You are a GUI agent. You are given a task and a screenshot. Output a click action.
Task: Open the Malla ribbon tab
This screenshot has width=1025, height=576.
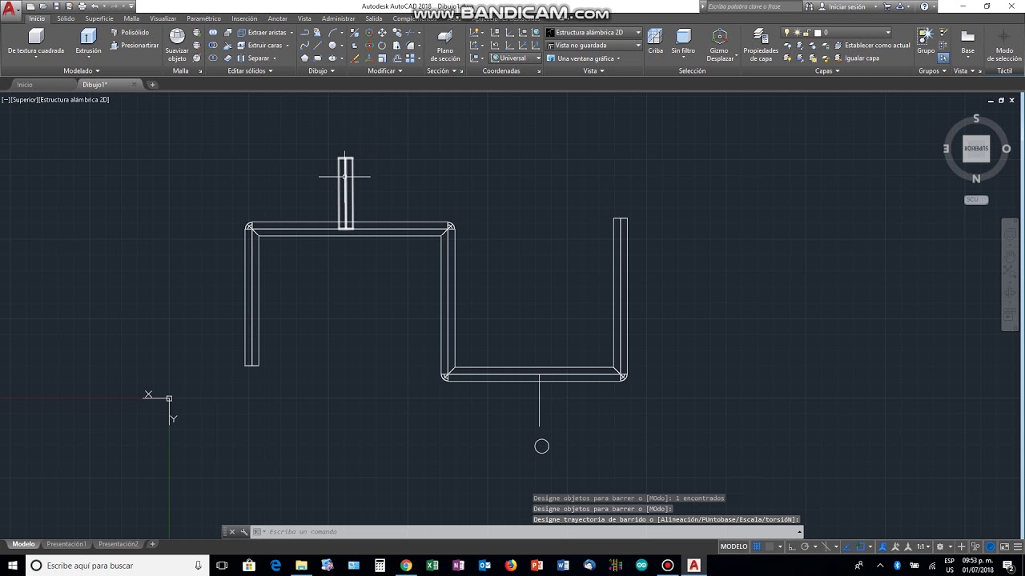point(131,18)
